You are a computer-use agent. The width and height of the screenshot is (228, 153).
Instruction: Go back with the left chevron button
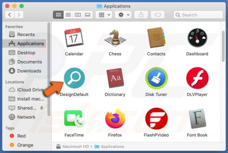[x=10, y=15]
